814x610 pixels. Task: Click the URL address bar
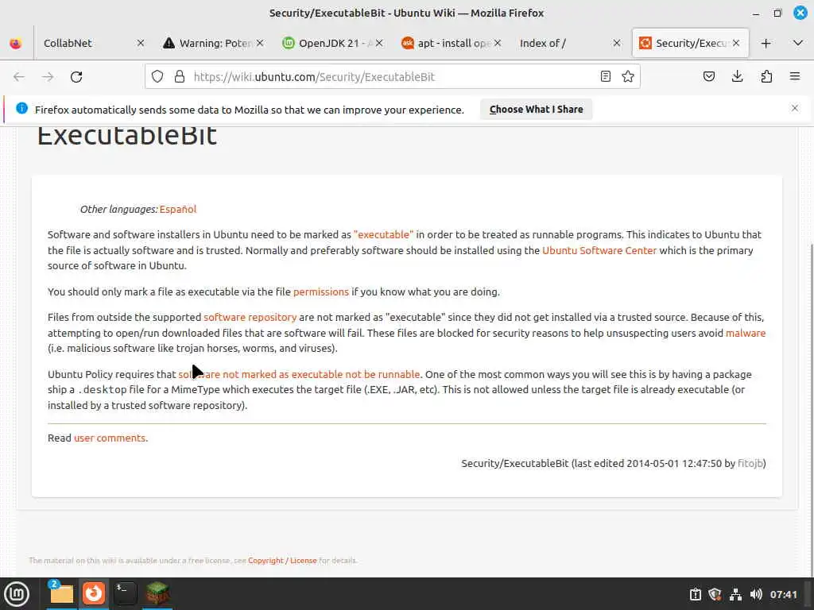(x=392, y=77)
